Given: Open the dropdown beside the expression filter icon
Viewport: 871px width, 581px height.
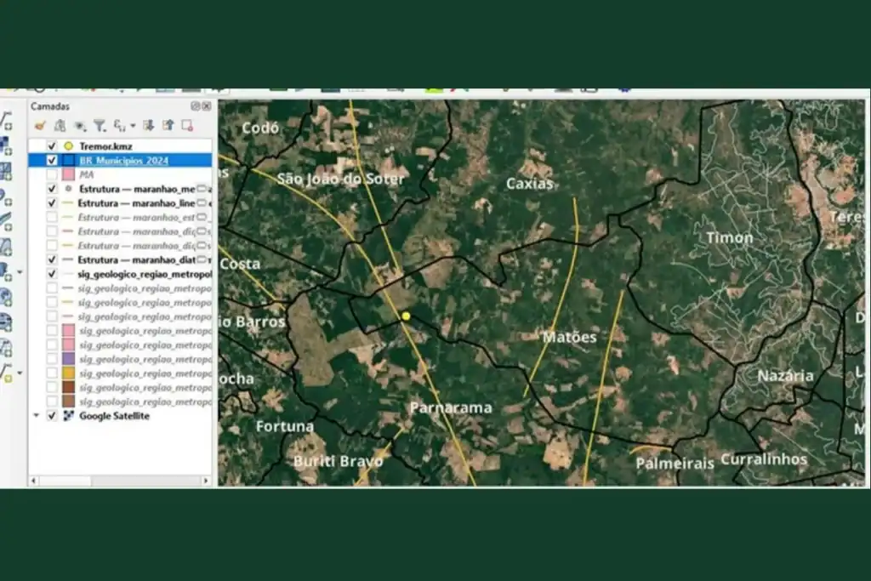Looking at the screenshot, I should (133, 124).
